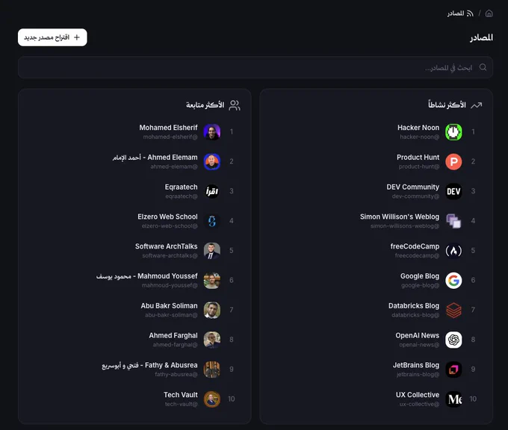Click the UX Collective Medium logo
This screenshot has width=508, height=430.
click(x=453, y=399)
